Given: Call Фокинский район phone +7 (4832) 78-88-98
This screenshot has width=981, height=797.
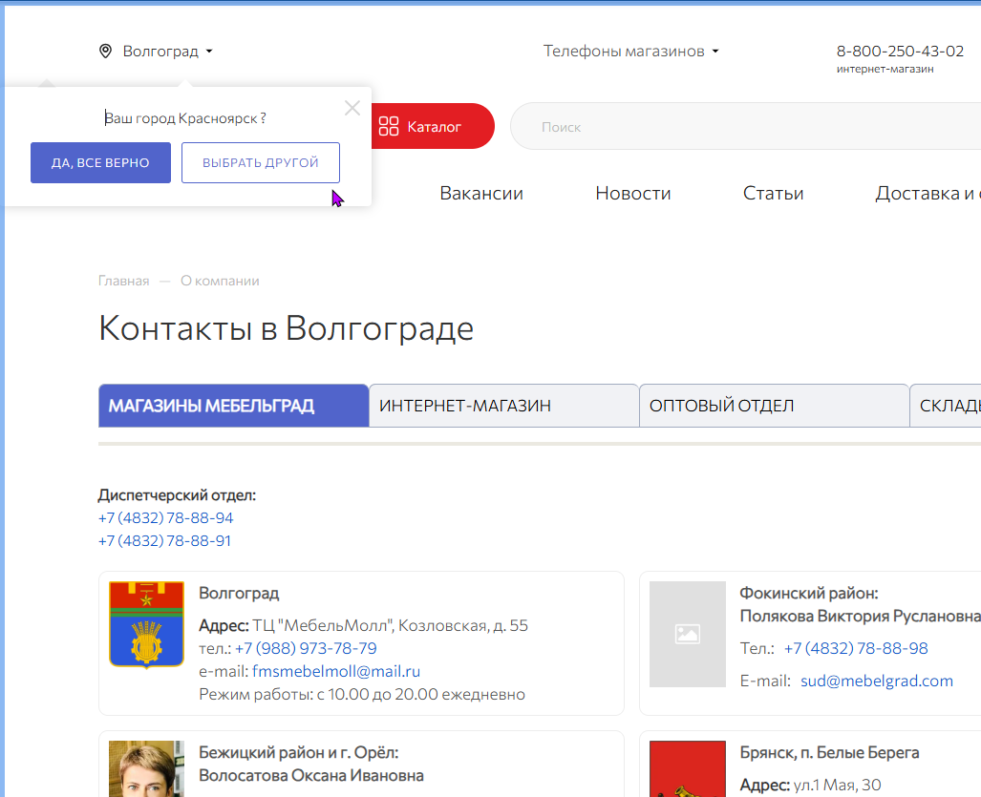Looking at the screenshot, I should pyautogui.click(x=856, y=648).
